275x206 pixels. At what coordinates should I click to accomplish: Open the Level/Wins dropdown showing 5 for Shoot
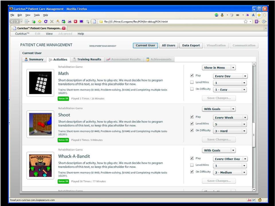(x=230, y=124)
